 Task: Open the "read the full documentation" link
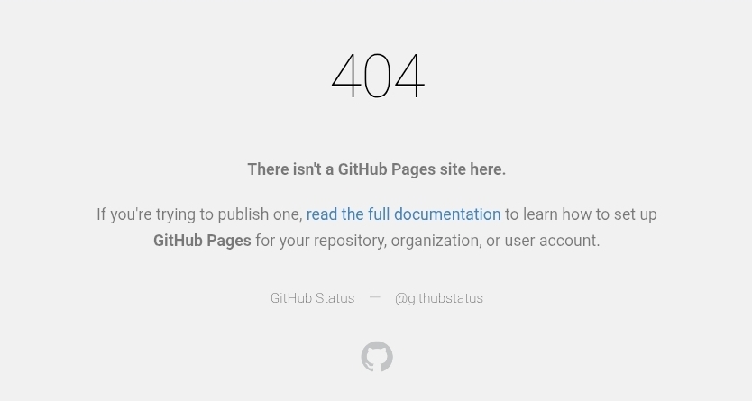(x=403, y=214)
